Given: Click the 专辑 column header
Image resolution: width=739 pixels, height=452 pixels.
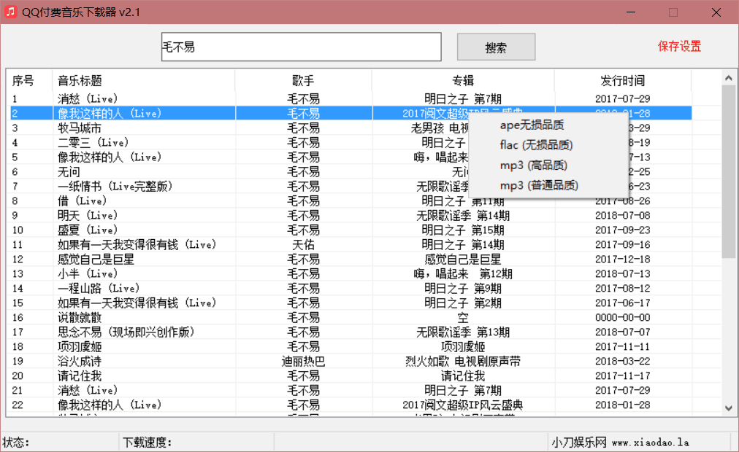Looking at the screenshot, I should pos(463,81).
